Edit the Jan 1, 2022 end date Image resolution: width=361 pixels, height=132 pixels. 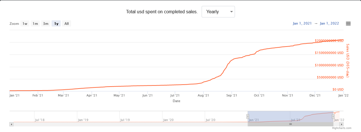[x=329, y=23]
